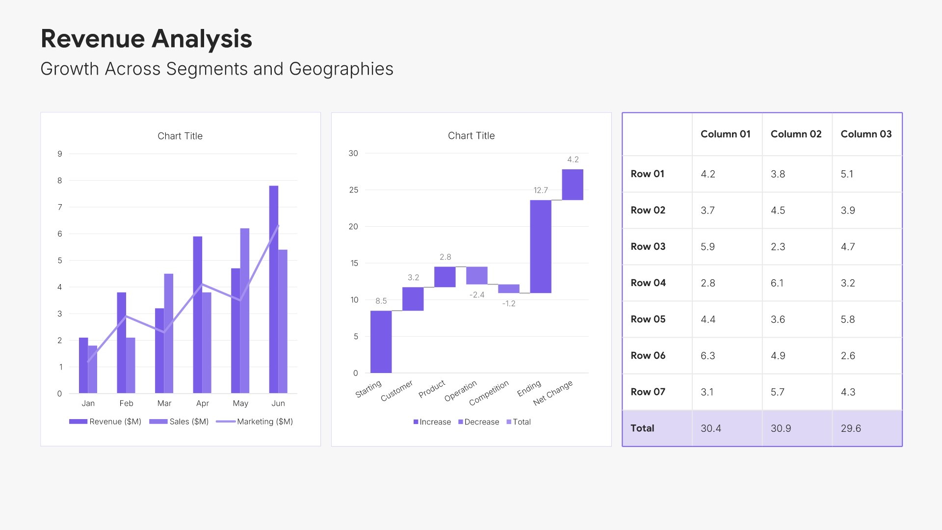The height and width of the screenshot is (530, 942).
Task: Click the waterfall chart's Chart Title
Action: tap(471, 135)
